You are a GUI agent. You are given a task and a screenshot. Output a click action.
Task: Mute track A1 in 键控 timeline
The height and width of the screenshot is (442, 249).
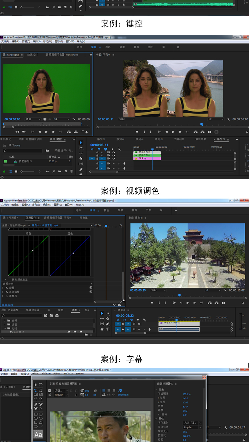(x=114, y=163)
